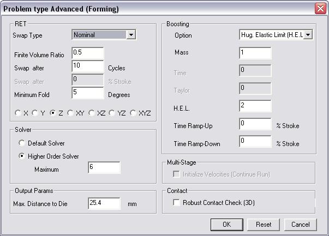Click the Maximum label under Solver
Image resolution: width=329 pixels, height=236 pixels.
click(x=46, y=170)
